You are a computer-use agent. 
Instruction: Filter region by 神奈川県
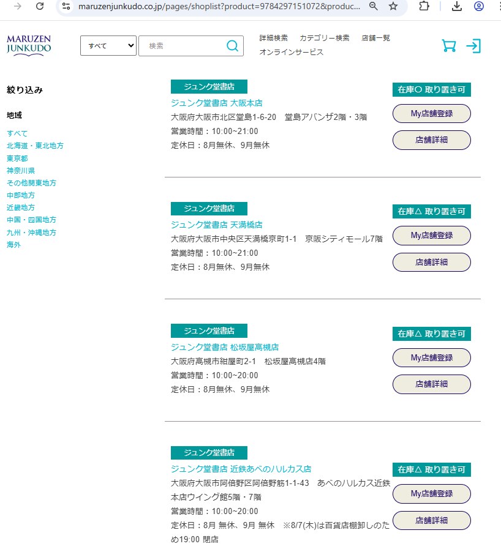tap(20, 171)
